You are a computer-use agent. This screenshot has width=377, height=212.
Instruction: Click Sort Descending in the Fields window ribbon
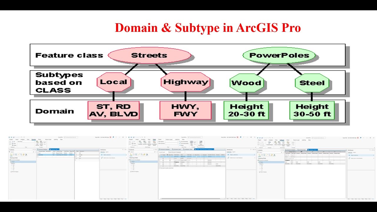coord(184,143)
